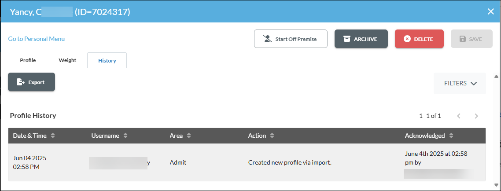The image size is (501, 191).
Task: Click the greyed-out SAVE button
Action: (x=472, y=39)
